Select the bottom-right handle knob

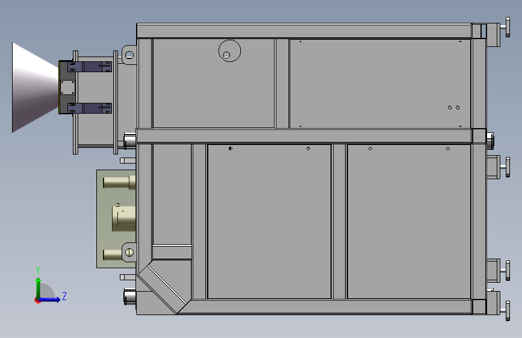508,311
